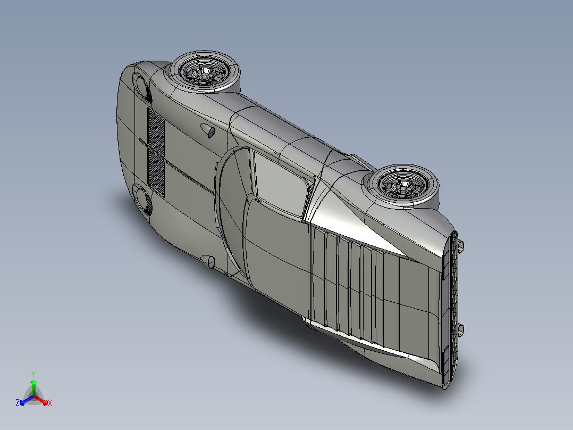
Task: Select the wheel nearest the headlights
Action: tap(203, 71)
